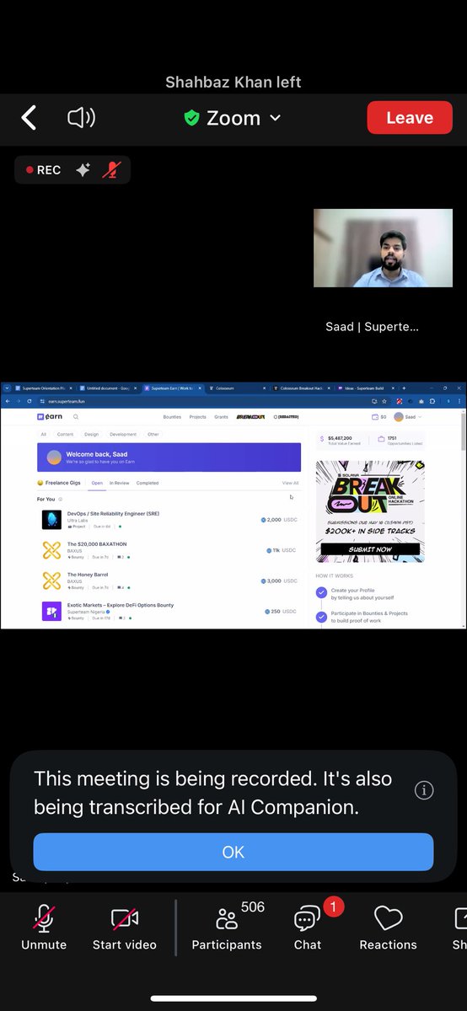This screenshot has width=467, height=1011.
Task: Click the purple Exotic Markets logo icon
Action: point(51,611)
